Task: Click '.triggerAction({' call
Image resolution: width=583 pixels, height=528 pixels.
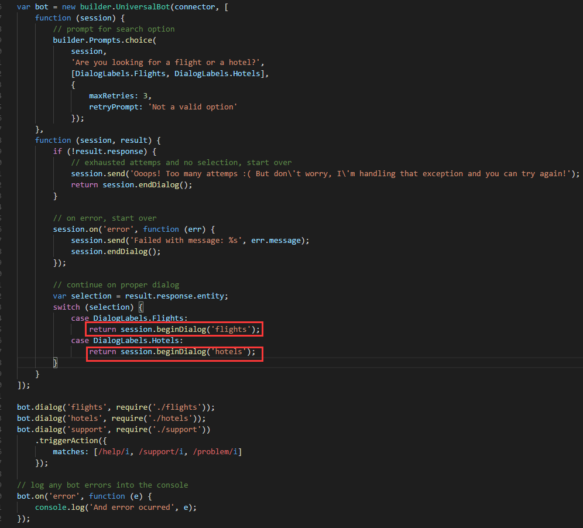Action: (71, 441)
